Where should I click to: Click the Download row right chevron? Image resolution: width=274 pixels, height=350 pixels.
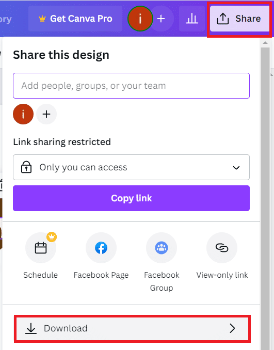(232, 328)
